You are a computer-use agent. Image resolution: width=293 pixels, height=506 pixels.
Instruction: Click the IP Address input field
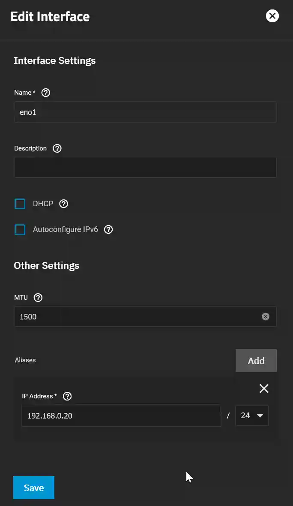click(x=121, y=415)
